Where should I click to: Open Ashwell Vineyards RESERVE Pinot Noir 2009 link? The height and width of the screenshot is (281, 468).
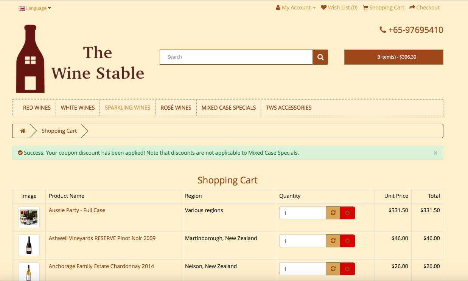(102, 238)
